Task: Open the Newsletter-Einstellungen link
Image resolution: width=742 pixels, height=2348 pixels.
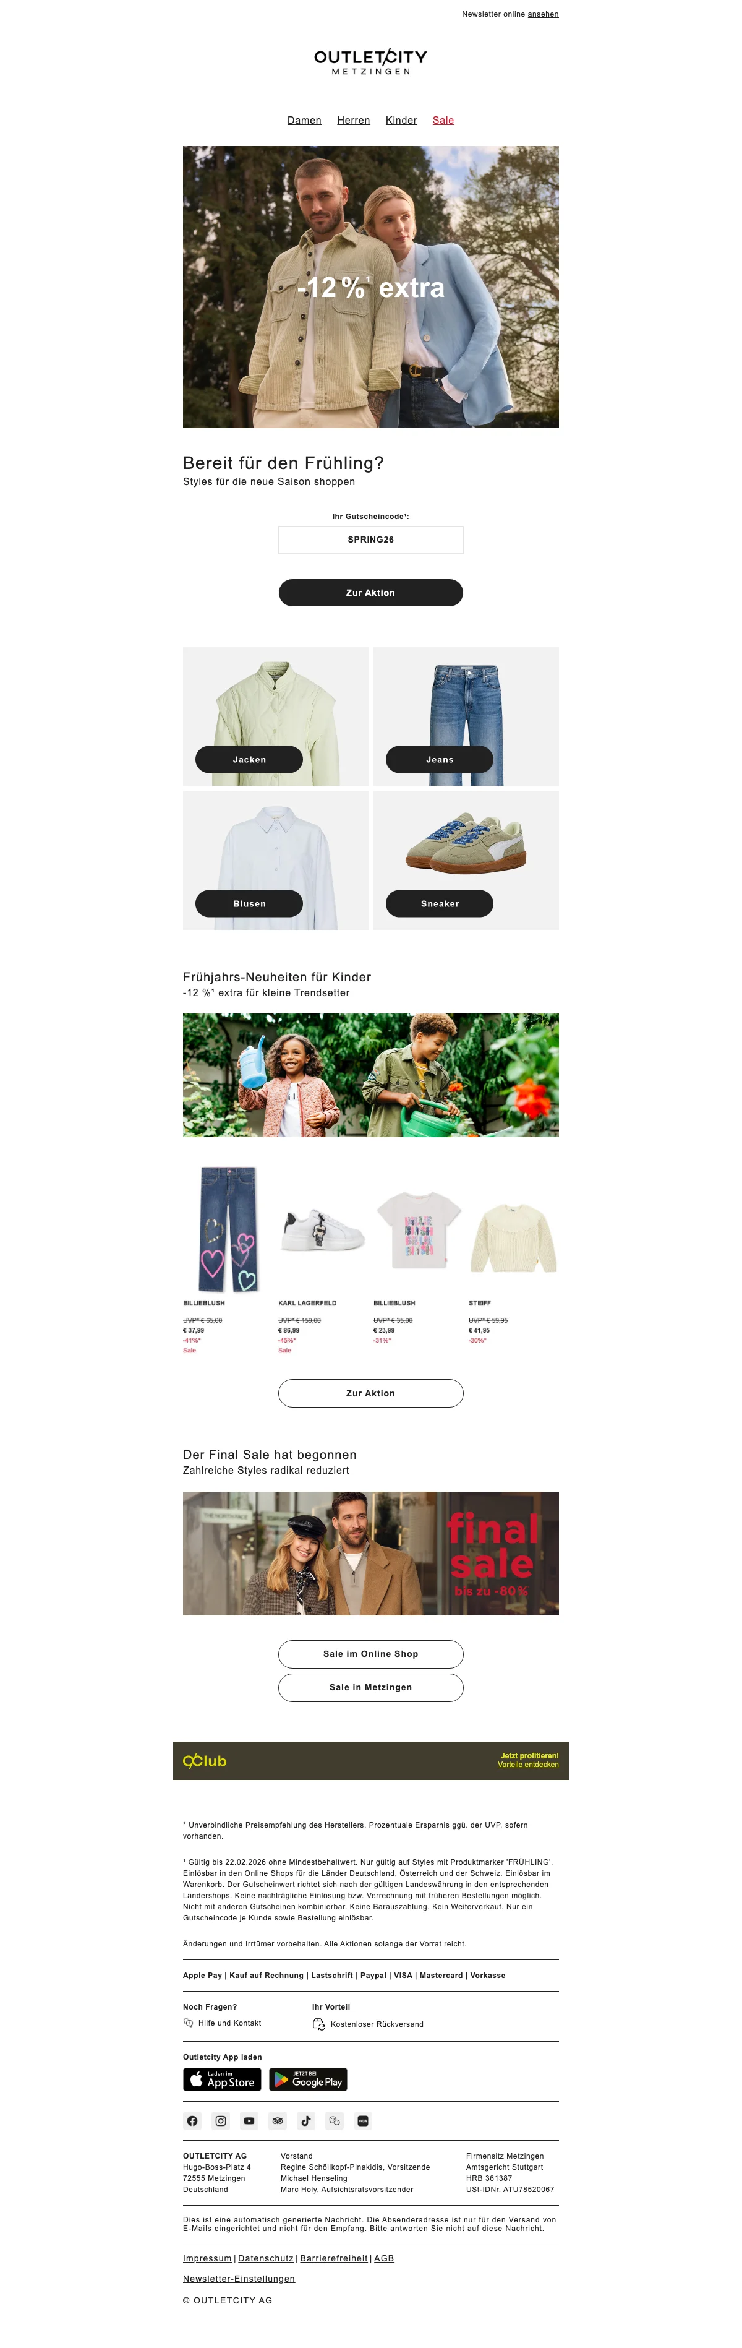Action: point(239,2279)
